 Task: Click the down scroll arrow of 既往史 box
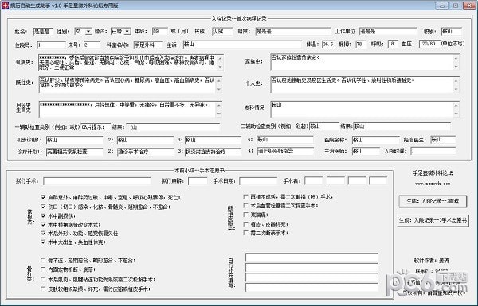(x=219, y=90)
